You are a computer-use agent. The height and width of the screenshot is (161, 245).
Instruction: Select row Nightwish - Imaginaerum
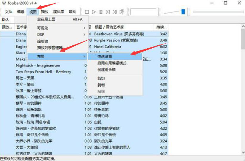click(x=38, y=66)
